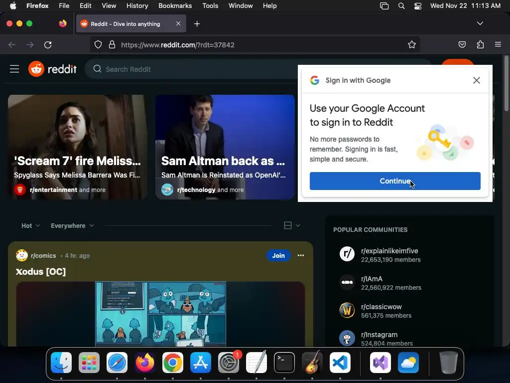510x383 pixels.
Task: Go back to previous page
Action: click(x=12, y=44)
